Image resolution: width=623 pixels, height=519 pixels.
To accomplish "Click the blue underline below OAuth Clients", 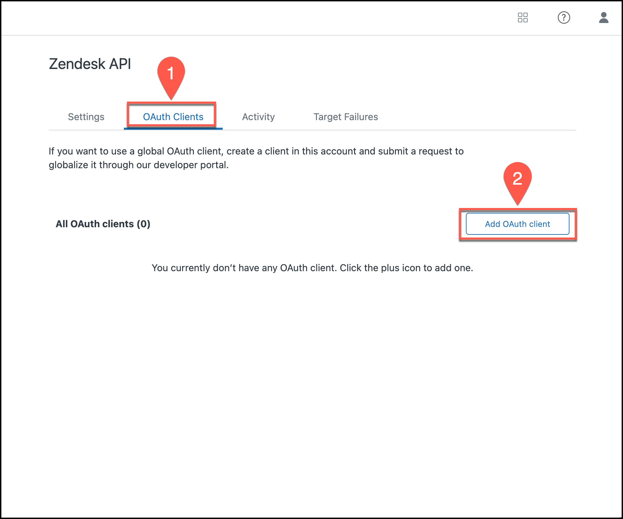I will click(173, 128).
